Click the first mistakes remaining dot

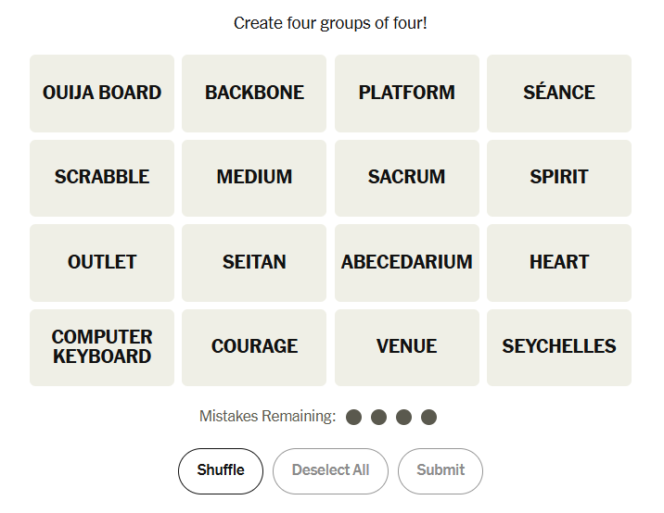coord(353,418)
